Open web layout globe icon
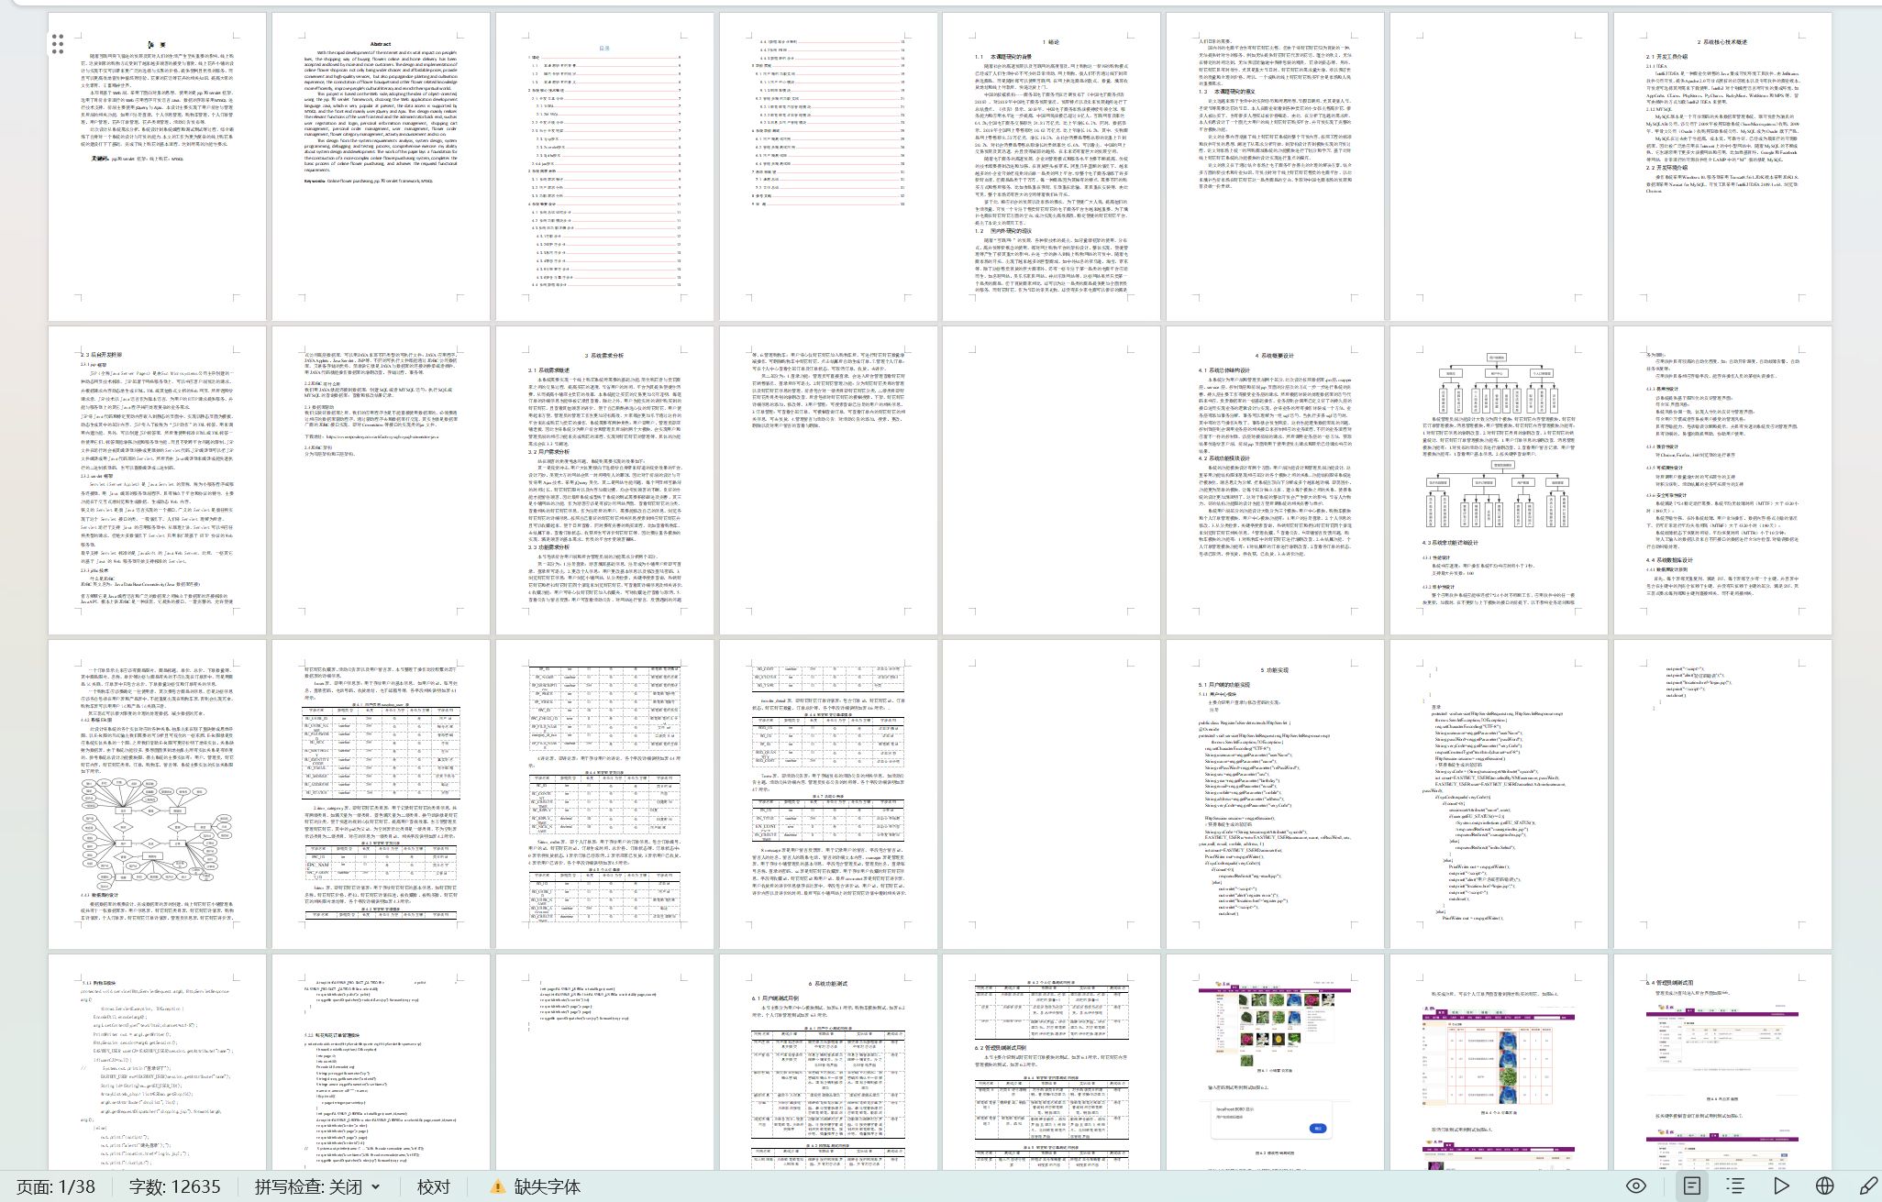This screenshot has height=1202, width=1882. click(x=1825, y=1185)
